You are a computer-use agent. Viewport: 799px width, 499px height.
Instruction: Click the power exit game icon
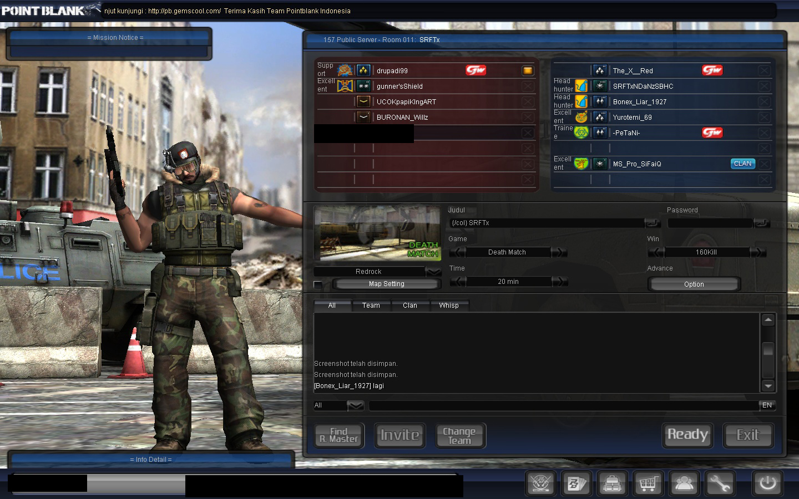click(767, 483)
